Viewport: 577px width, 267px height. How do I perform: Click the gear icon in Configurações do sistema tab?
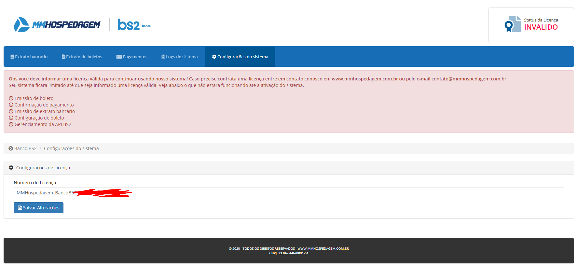[214, 57]
